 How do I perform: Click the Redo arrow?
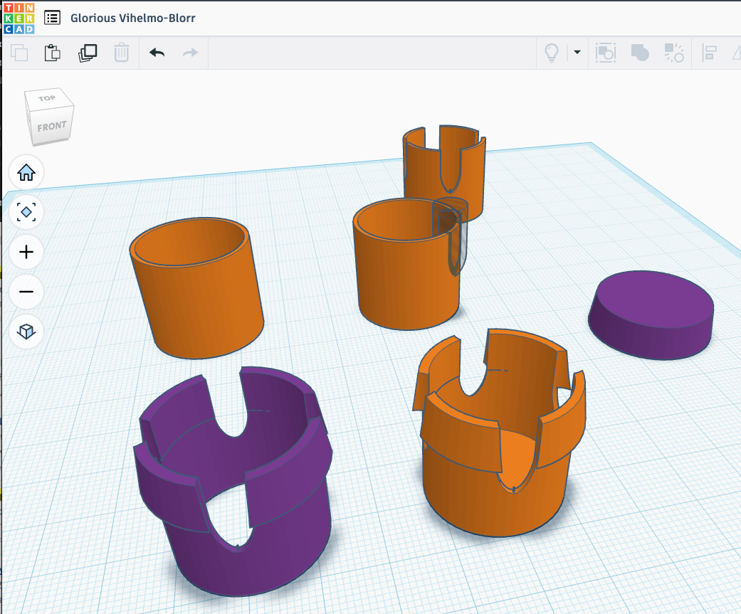point(190,53)
